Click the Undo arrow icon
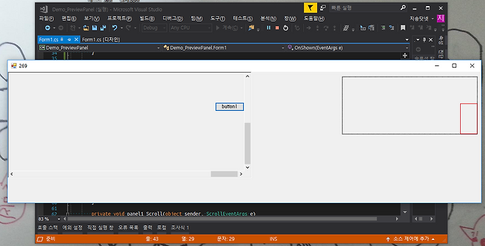The image size is (485, 246). (x=115, y=28)
